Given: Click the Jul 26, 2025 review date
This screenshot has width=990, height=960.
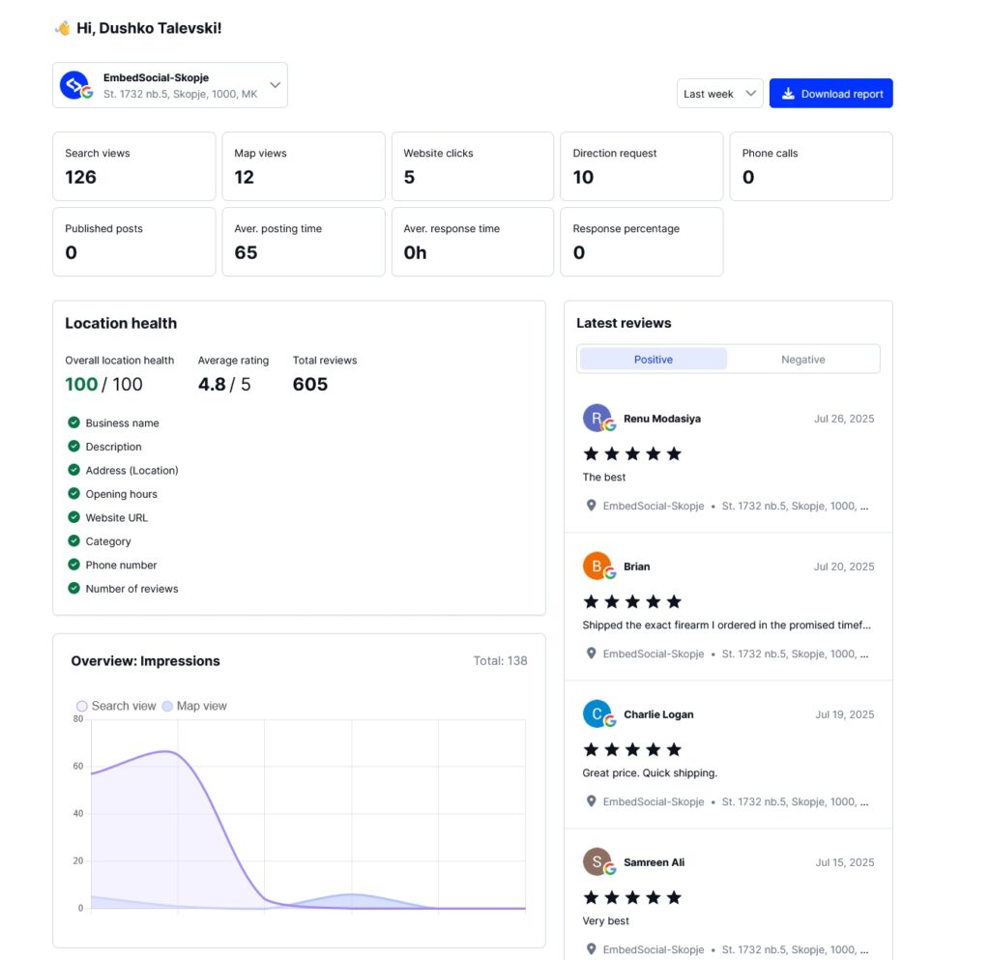Looking at the screenshot, I should [843, 419].
